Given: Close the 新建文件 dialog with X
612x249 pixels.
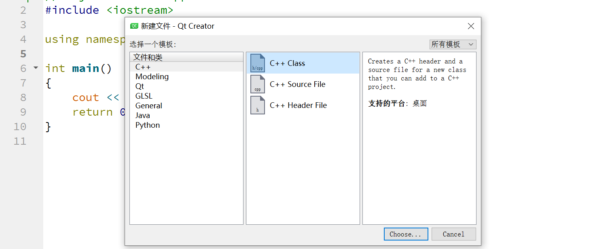Looking at the screenshot, I should click(471, 26).
